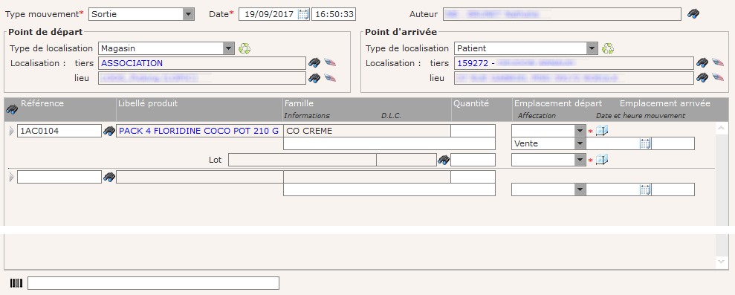Expand the empty product row with its triangle

tap(12, 177)
